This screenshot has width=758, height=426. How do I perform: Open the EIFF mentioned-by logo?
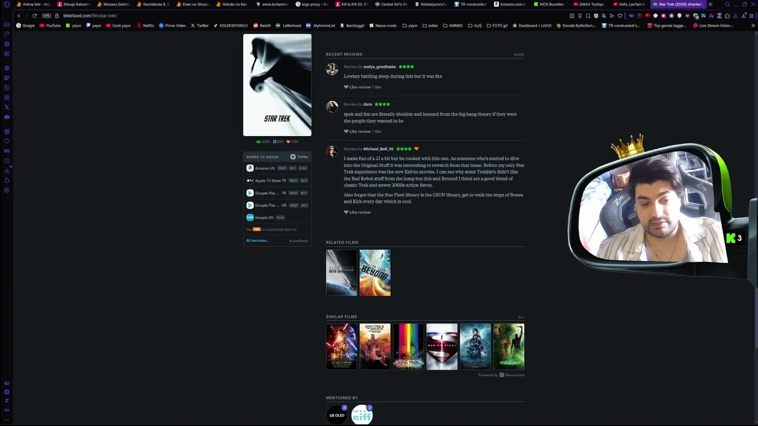click(362, 415)
